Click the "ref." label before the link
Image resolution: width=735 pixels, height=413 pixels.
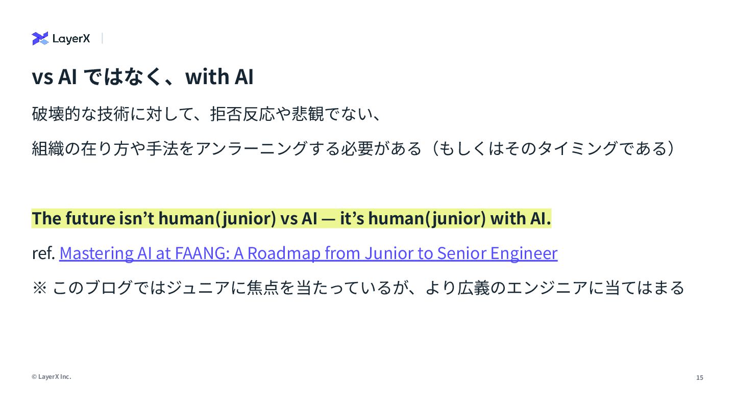(43, 253)
